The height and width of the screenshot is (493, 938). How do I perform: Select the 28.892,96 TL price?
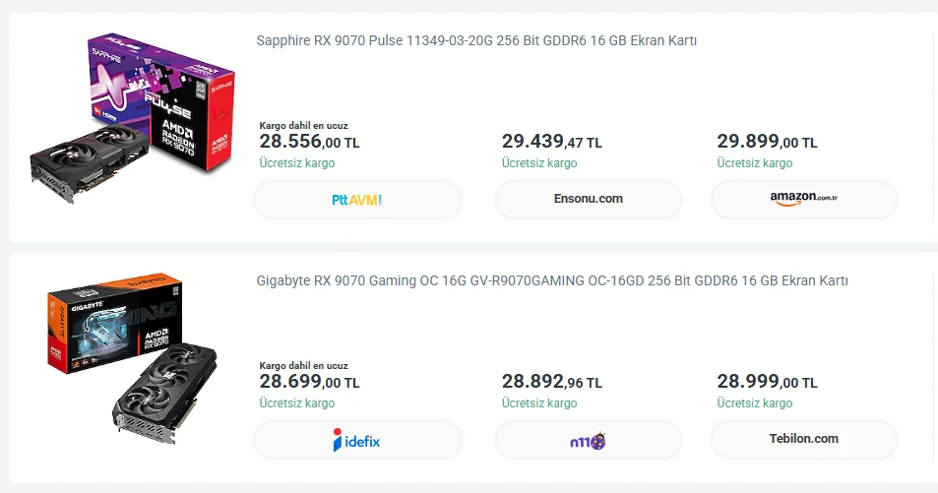coord(551,382)
